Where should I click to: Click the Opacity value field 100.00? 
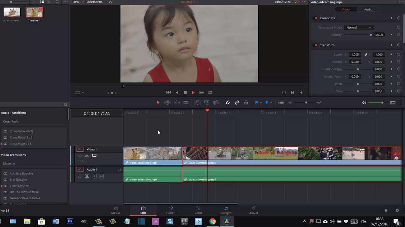[x=379, y=35]
